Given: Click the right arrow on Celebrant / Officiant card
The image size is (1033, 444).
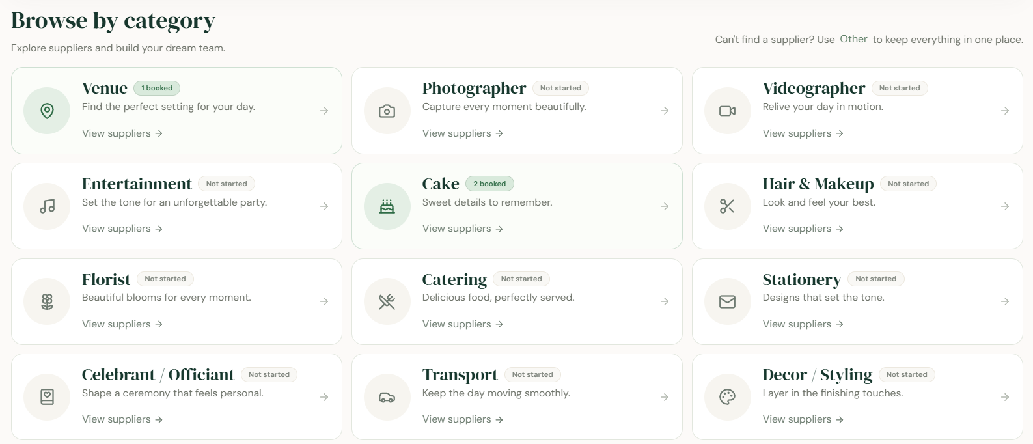Looking at the screenshot, I should [324, 397].
